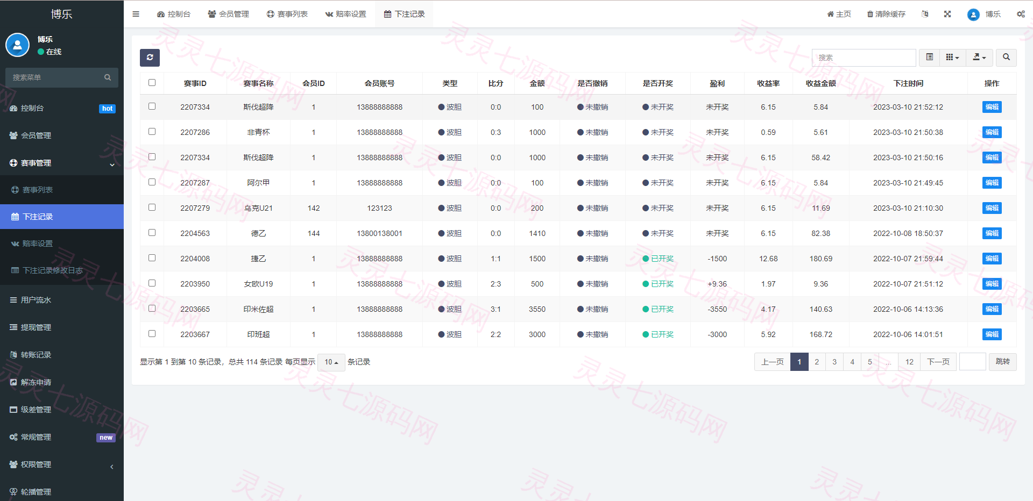This screenshot has height=501, width=1033.
Task: Open 转账记录 in sidebar
Action: point(62,355)
